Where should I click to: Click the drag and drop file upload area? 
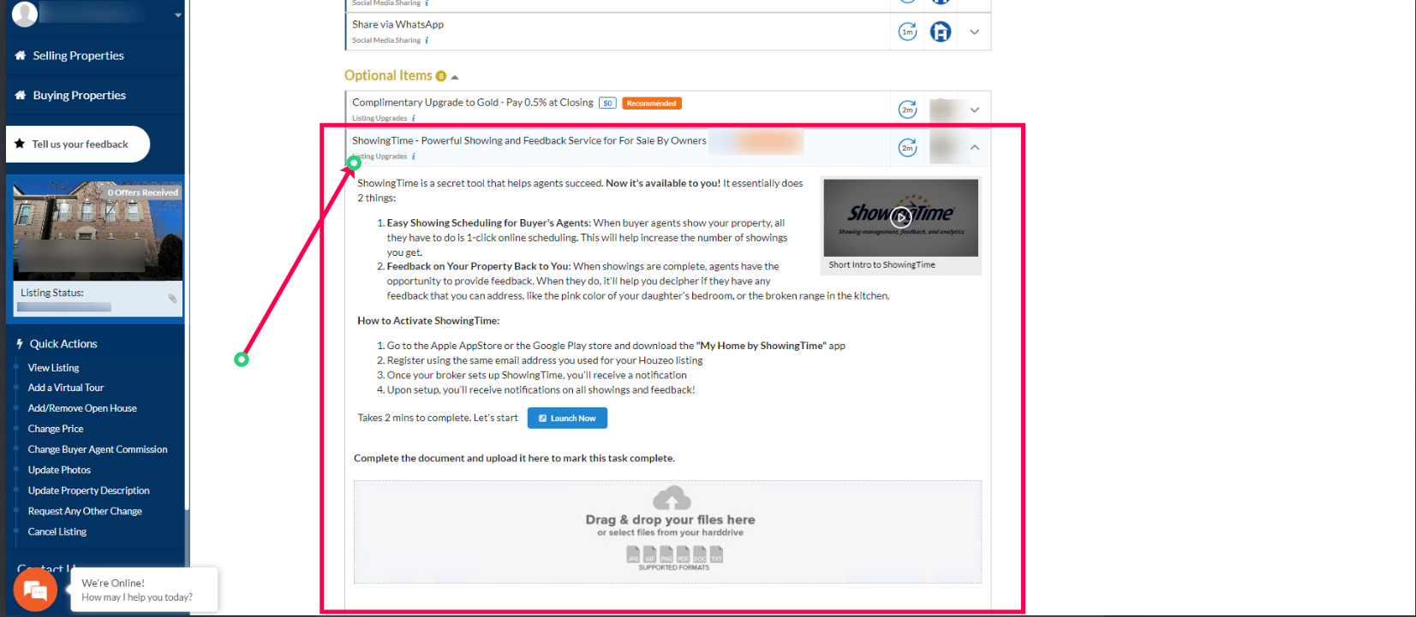coord(667,531)
